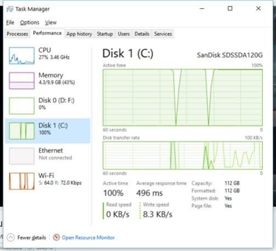Click the Wi-Fi thumbnail graph
Viewport: 276px width, 251px height.
(x=21, y=181)
